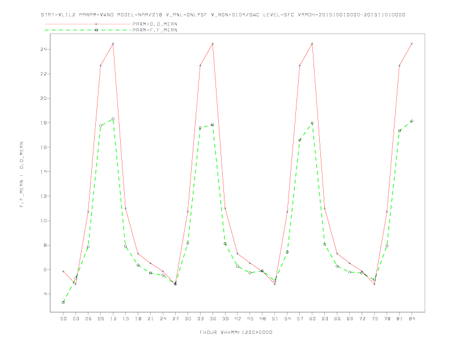
Task: Click x-axis forecast hour label 72
Action: point(362,319)
